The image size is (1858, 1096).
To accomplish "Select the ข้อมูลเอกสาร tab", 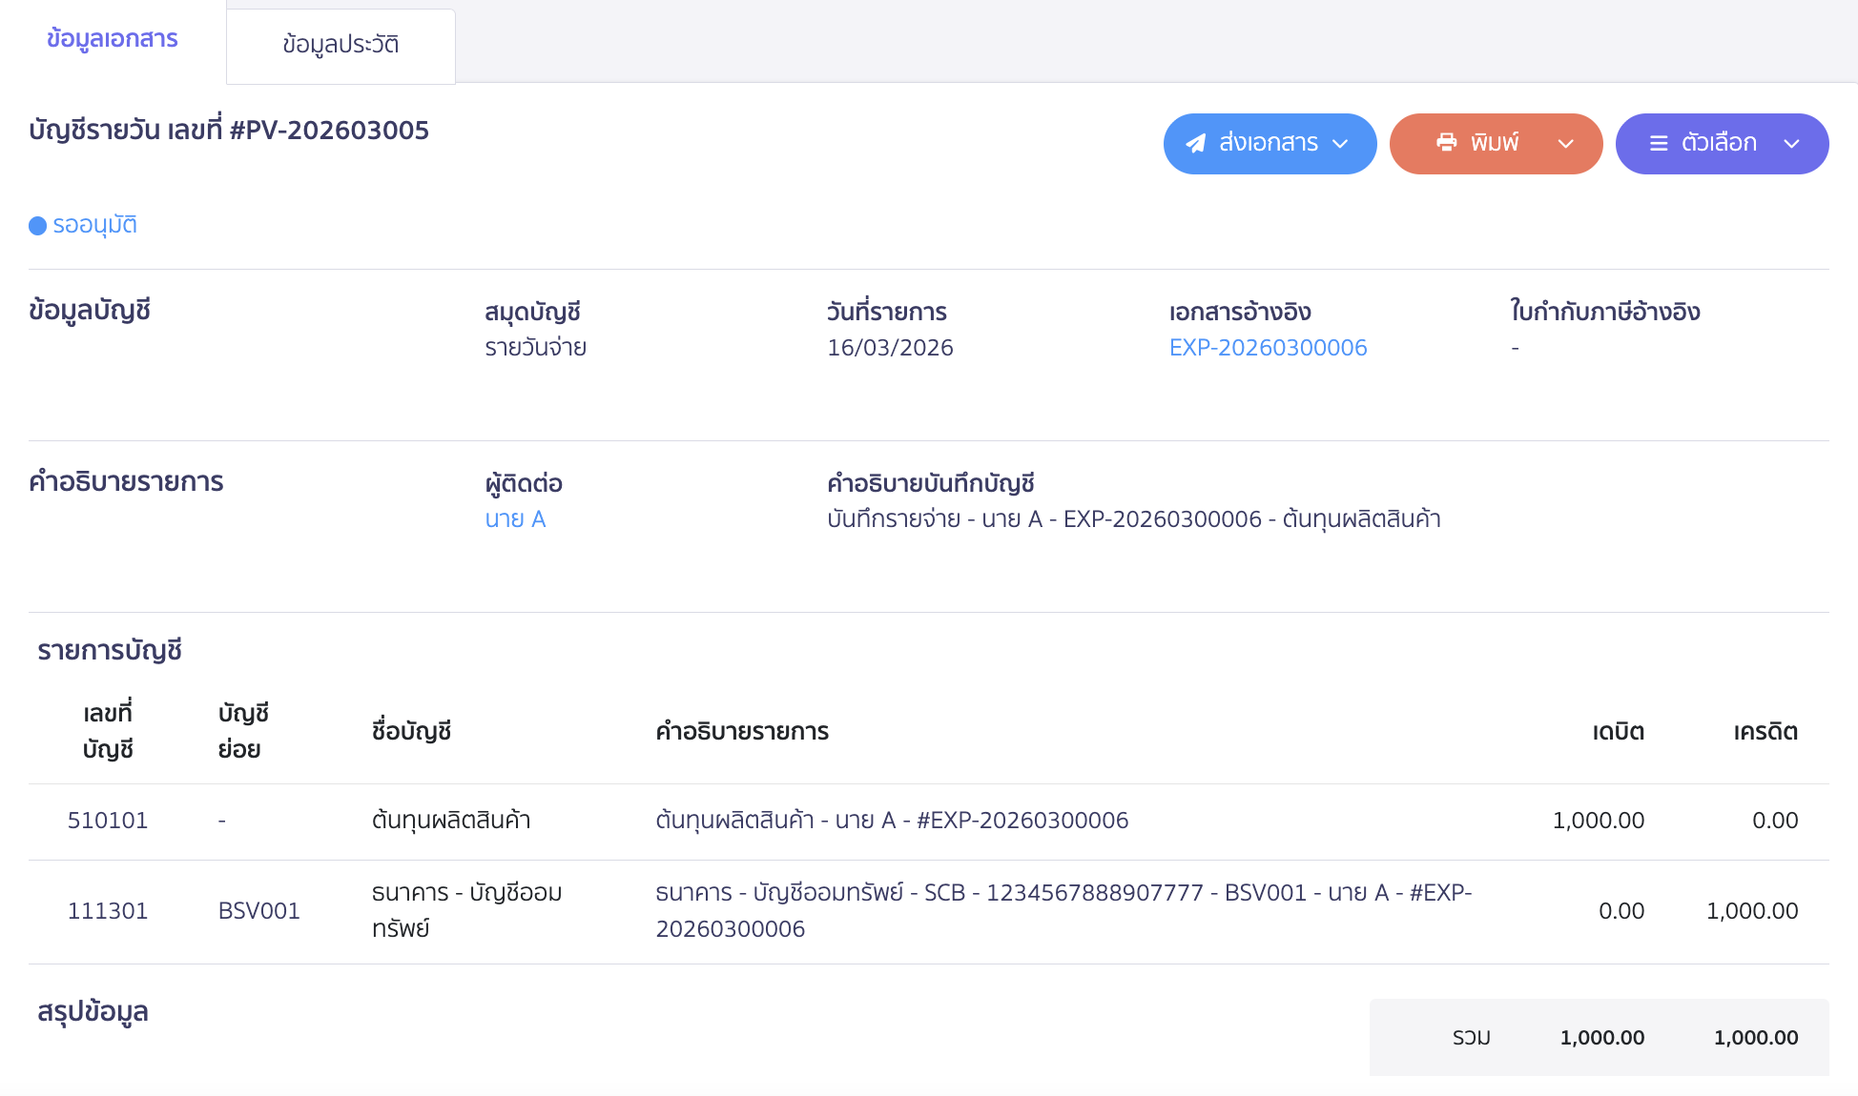I will click(113, 39).
